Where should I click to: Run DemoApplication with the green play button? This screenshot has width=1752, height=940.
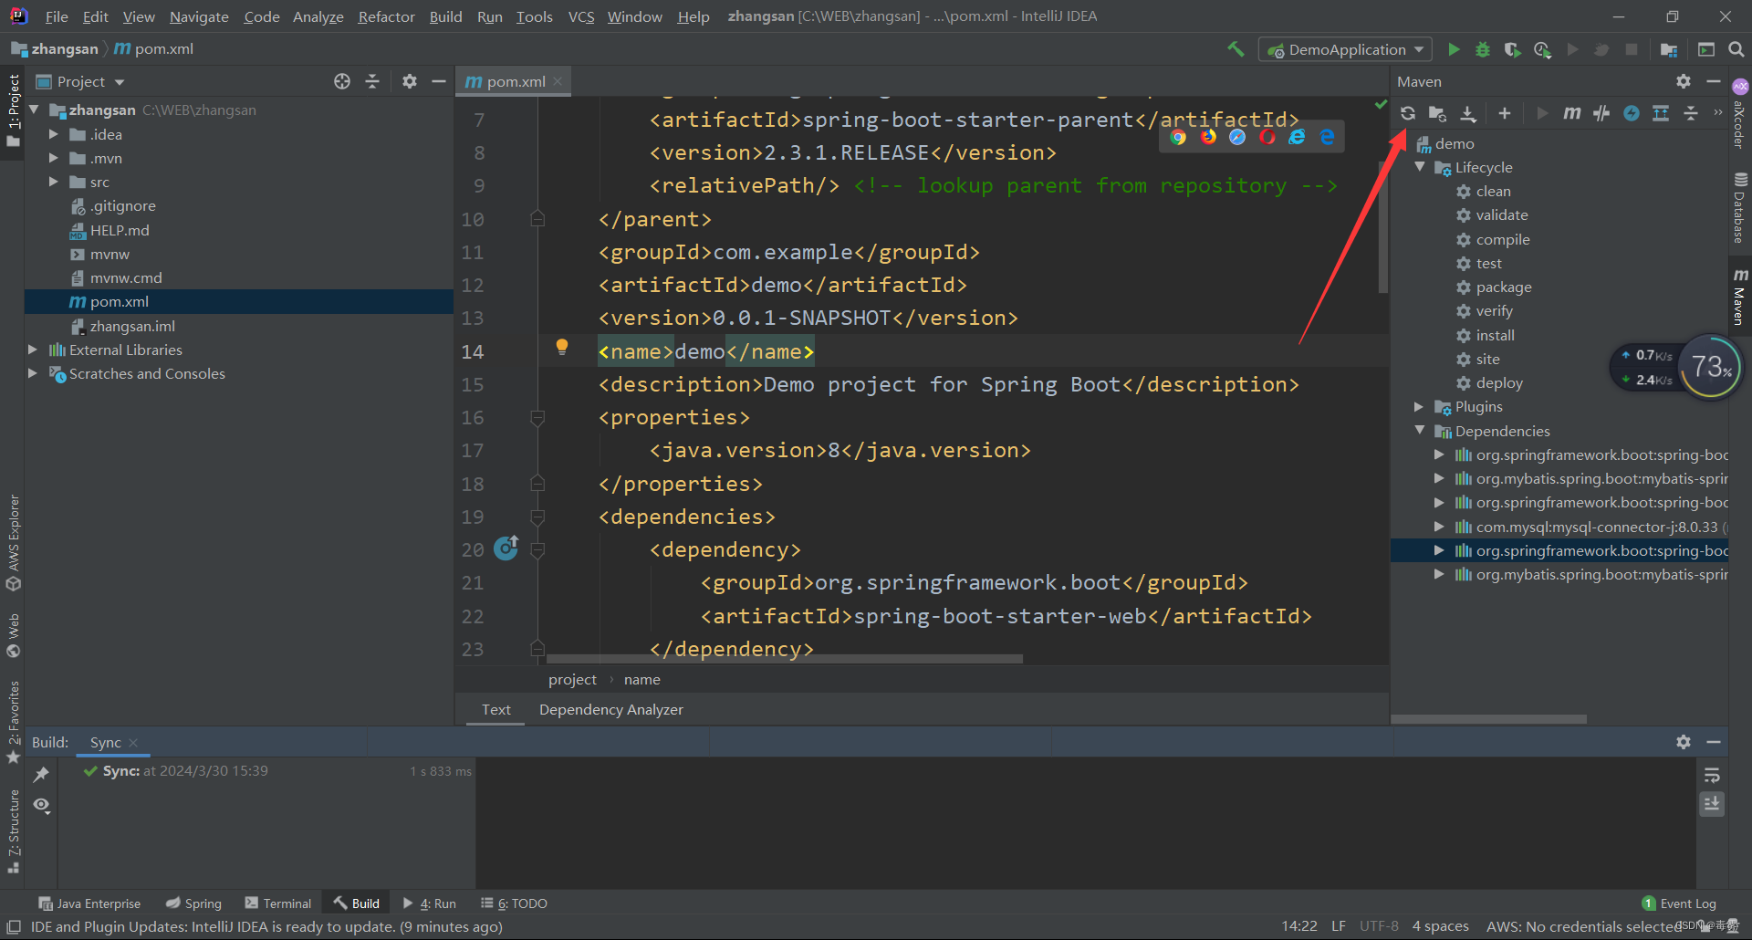(1455, 49)
